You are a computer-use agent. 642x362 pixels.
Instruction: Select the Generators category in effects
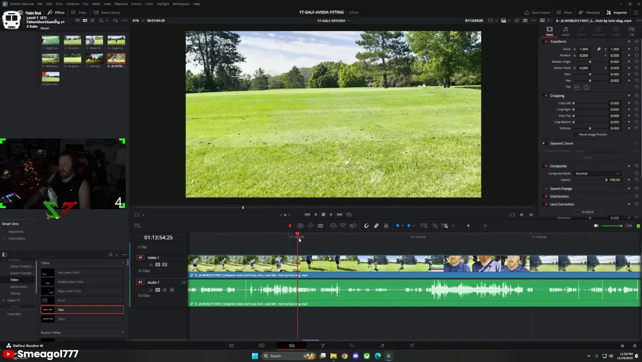(x=19, y=287)
